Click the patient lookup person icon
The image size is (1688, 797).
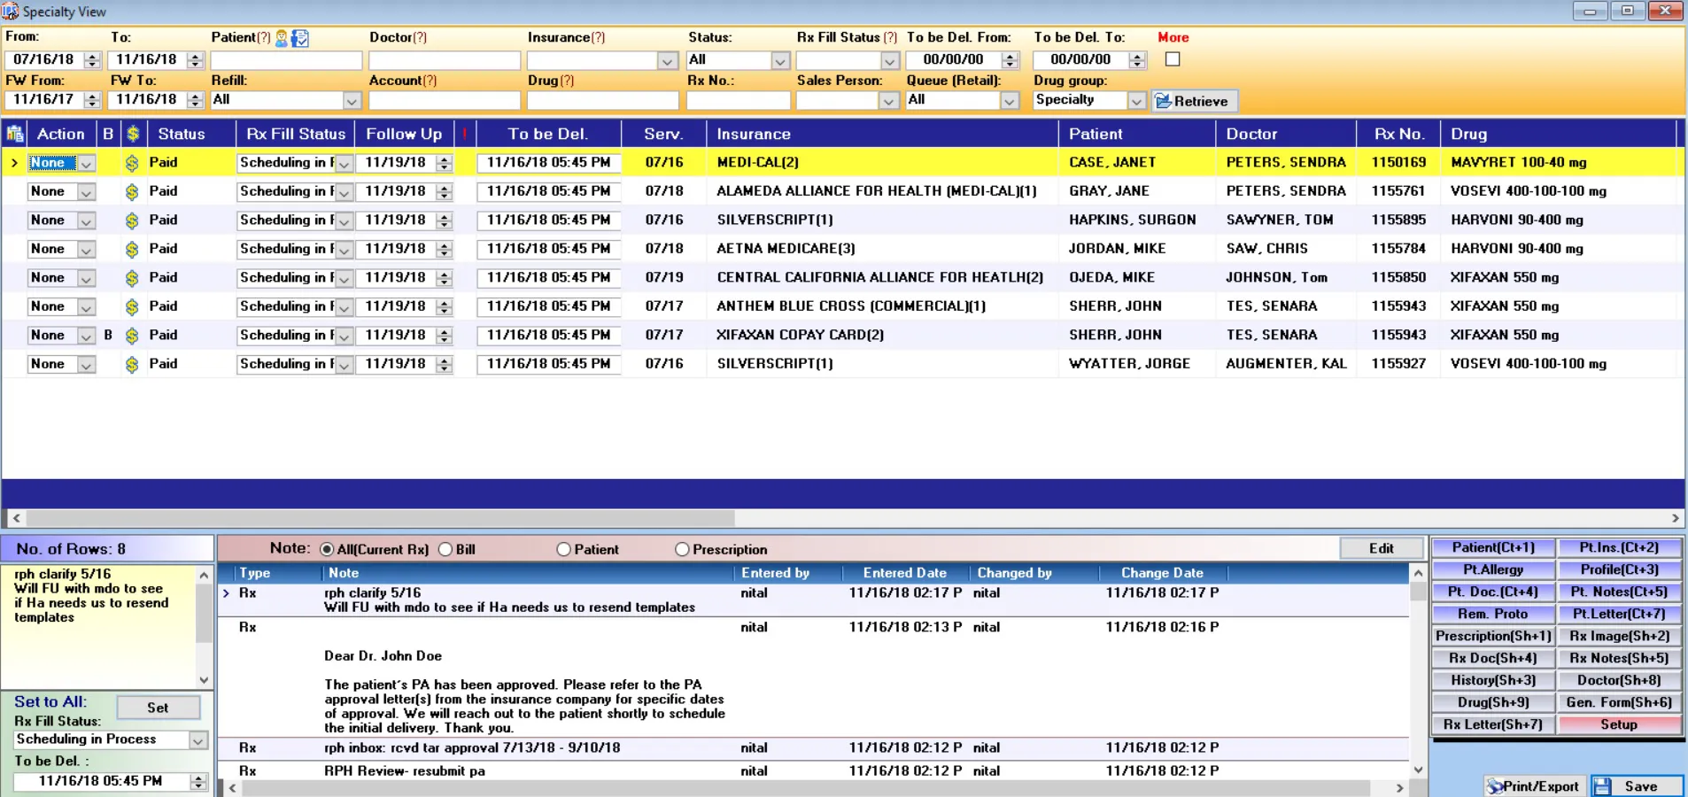(282, 38)
